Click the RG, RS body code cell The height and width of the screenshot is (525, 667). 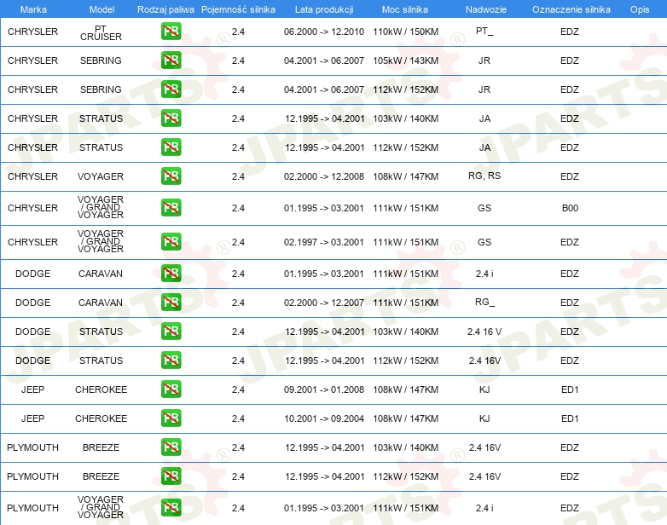[x=484, y=176]
